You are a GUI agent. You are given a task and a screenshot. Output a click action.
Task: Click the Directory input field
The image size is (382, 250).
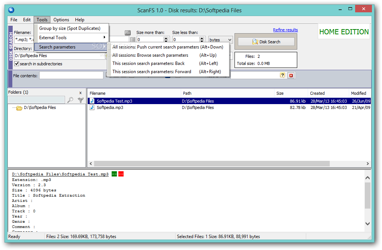tap(60, 56)
